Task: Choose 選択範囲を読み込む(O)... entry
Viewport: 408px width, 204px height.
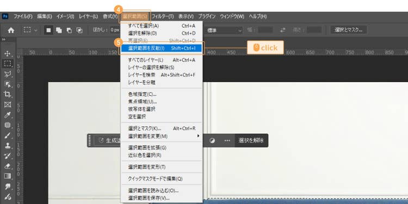Action: (x=162, y=190)
